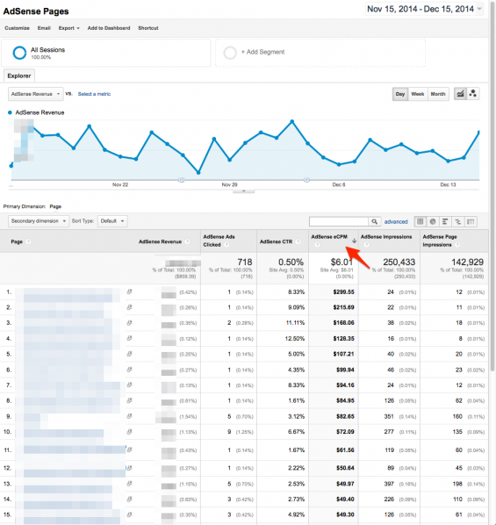Sort by AdSense Ads Clicked header
Viewport: 496px width, 525px height.
219,241
